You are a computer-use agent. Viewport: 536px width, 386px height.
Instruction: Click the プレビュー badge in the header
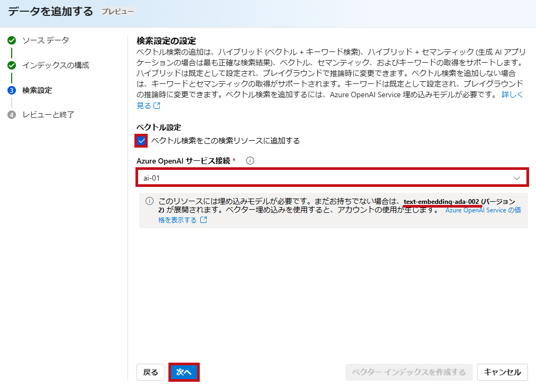pos(117,12)
